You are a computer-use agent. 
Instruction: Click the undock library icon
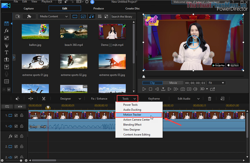pos(106,16)
